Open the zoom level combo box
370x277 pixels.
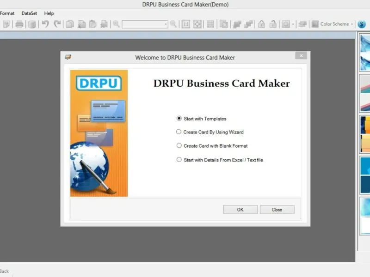tap(145, 24)
